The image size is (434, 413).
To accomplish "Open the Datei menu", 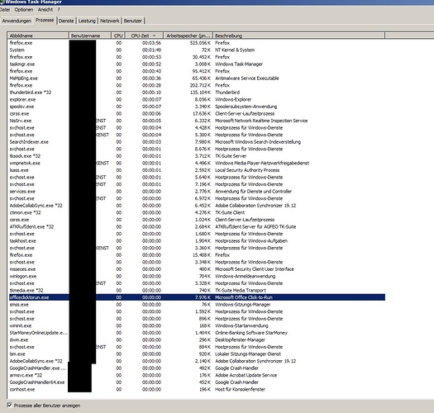I will coord(5,10).
